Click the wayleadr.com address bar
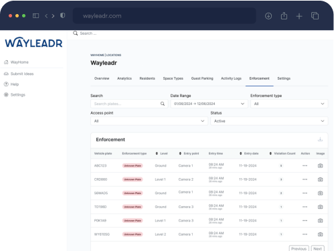 pyautogui.click(x=165, y=16)
